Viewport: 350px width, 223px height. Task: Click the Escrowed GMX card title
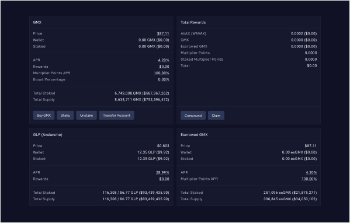[x=194, y=135]
